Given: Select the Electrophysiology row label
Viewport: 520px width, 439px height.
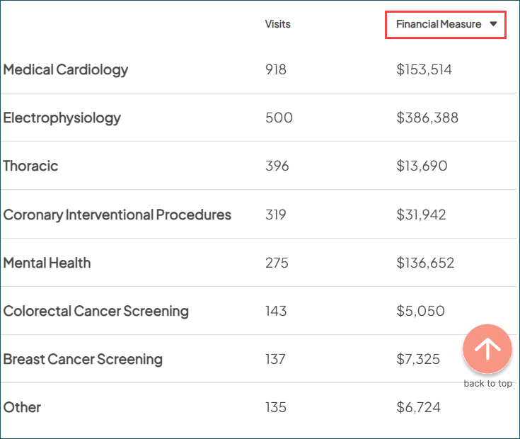Looking at the screenshot, I should coord(62,118).
